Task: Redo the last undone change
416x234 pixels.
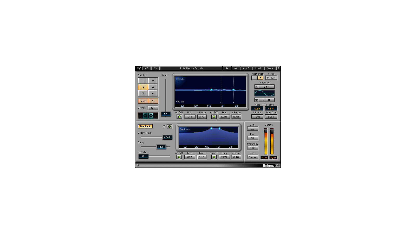Action: [155, 68]
